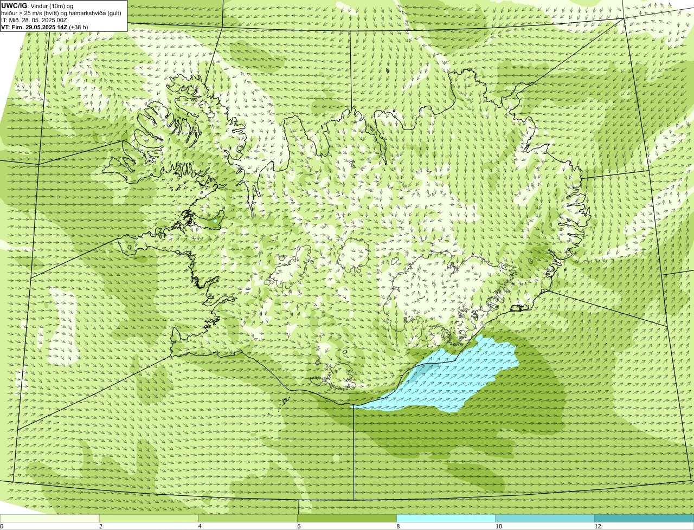Viewport: 694px width, 530px height.
Task: Click the '6' tick label under the colorbar
Action: click(298, 526)
